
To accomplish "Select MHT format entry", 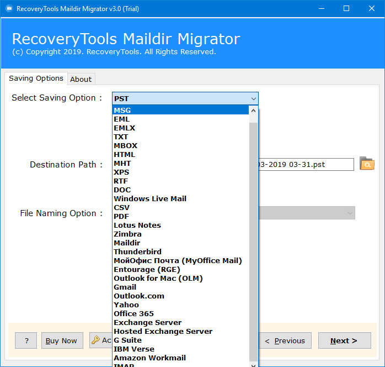I will click(181, 164).
